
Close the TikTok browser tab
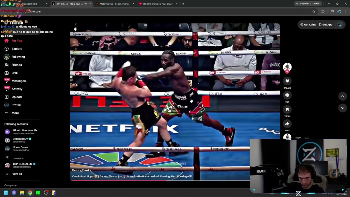[90, 4]
